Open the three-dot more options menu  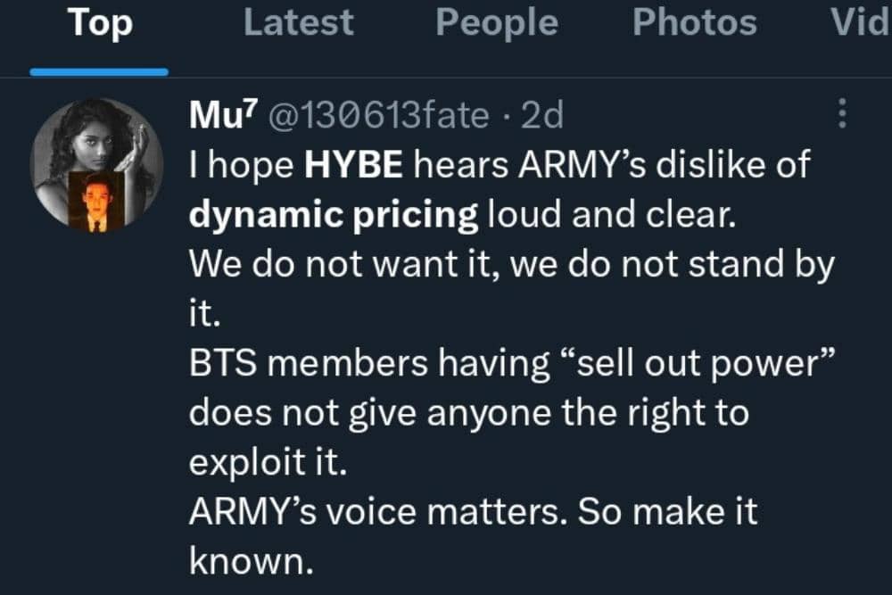[841, 113]
